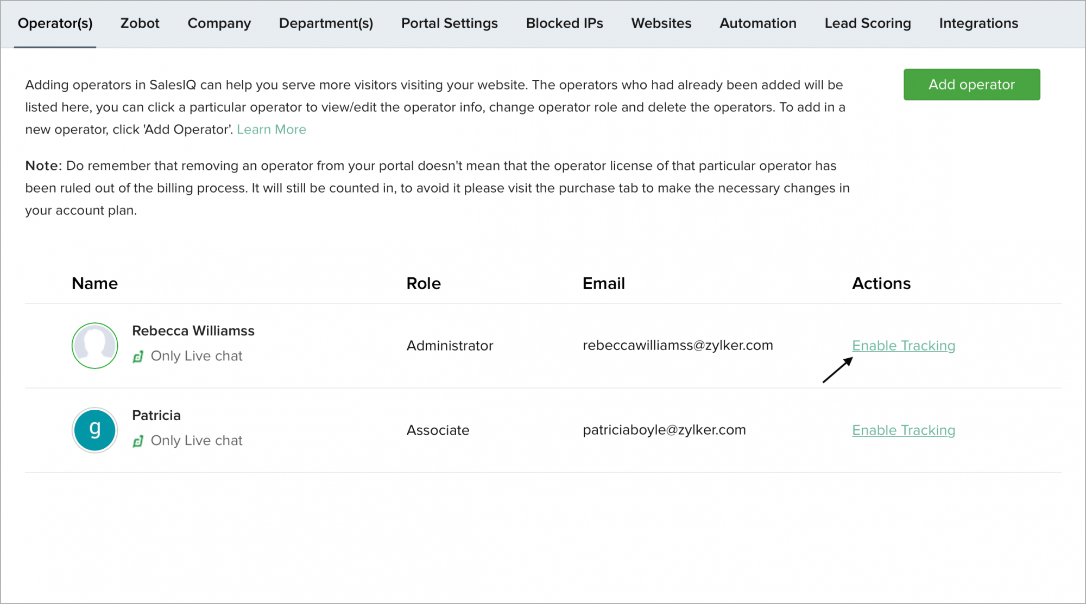Image resolution: width=1086 pixels, height=604 pixels.
Task: Click email rebeccawilliamss@zylker.com
Action: click(678, 346)
